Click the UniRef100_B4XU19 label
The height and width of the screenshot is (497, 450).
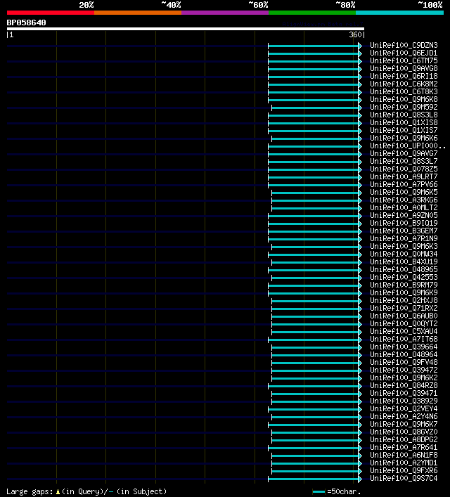[x=404, y=262]
